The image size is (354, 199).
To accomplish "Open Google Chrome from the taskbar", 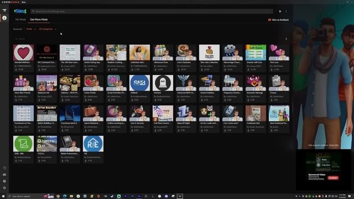I will pyautogui.click(x=58, y=196).
